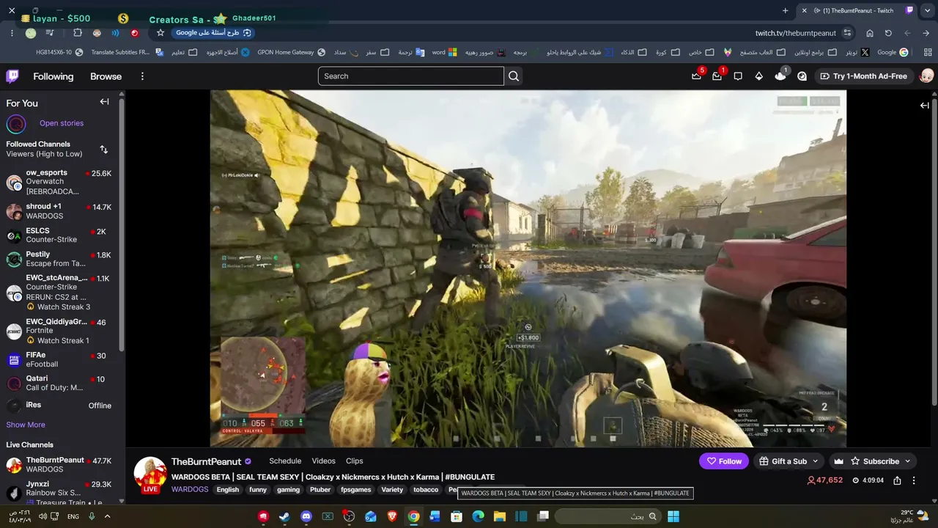Click verified badge next to TheBurntPeanut

click(248, 461)
